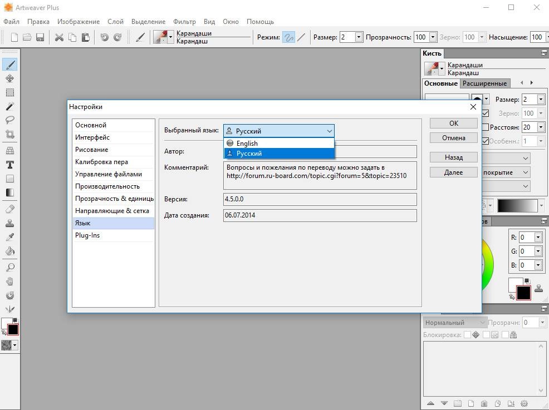The image size is (549, 410).
Task: Select the Perspective Grid tool
Action: point(10,150)
